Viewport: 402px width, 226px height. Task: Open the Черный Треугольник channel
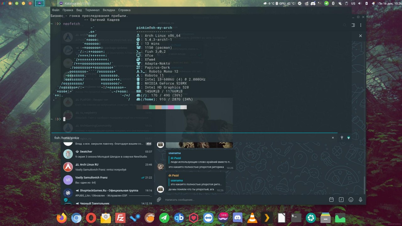(108, 202)
